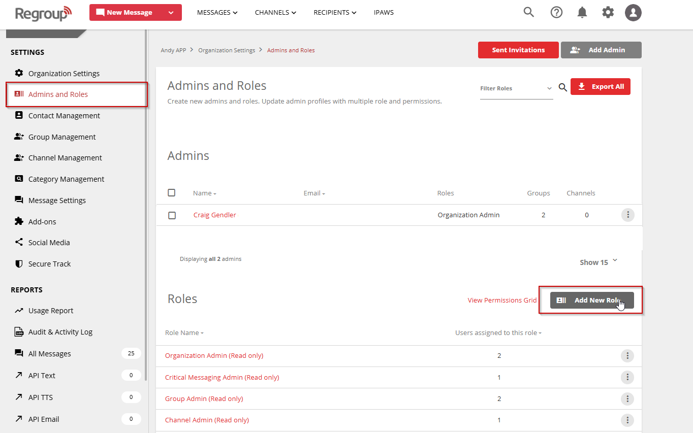
Task: Sort by Users assigned to this role
Action: point(498,332)
